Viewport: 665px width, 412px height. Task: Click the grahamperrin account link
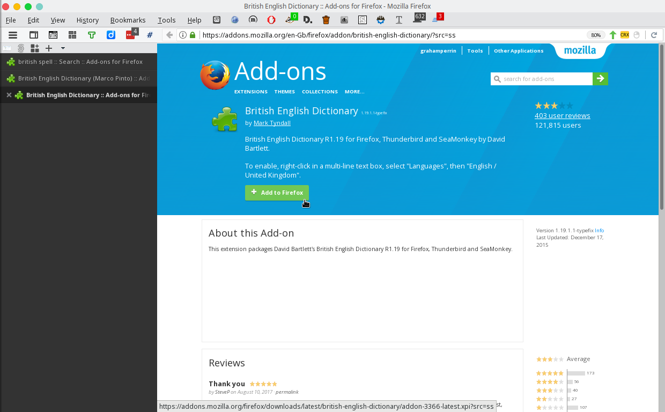click(438, 51)
